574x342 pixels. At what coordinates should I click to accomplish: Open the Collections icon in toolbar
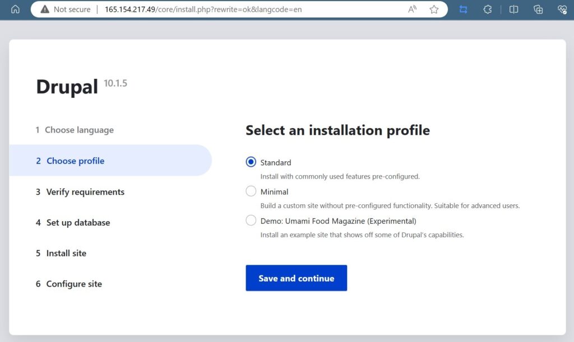tap(538, 10)
